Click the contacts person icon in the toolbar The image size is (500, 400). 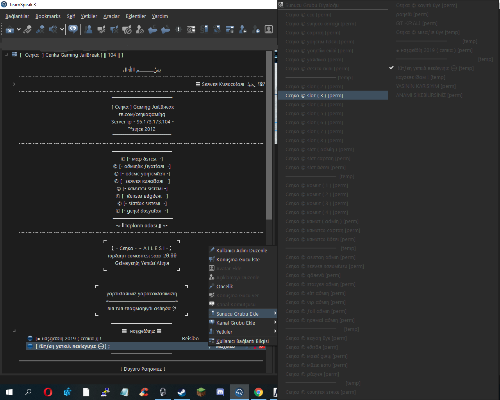89,29
